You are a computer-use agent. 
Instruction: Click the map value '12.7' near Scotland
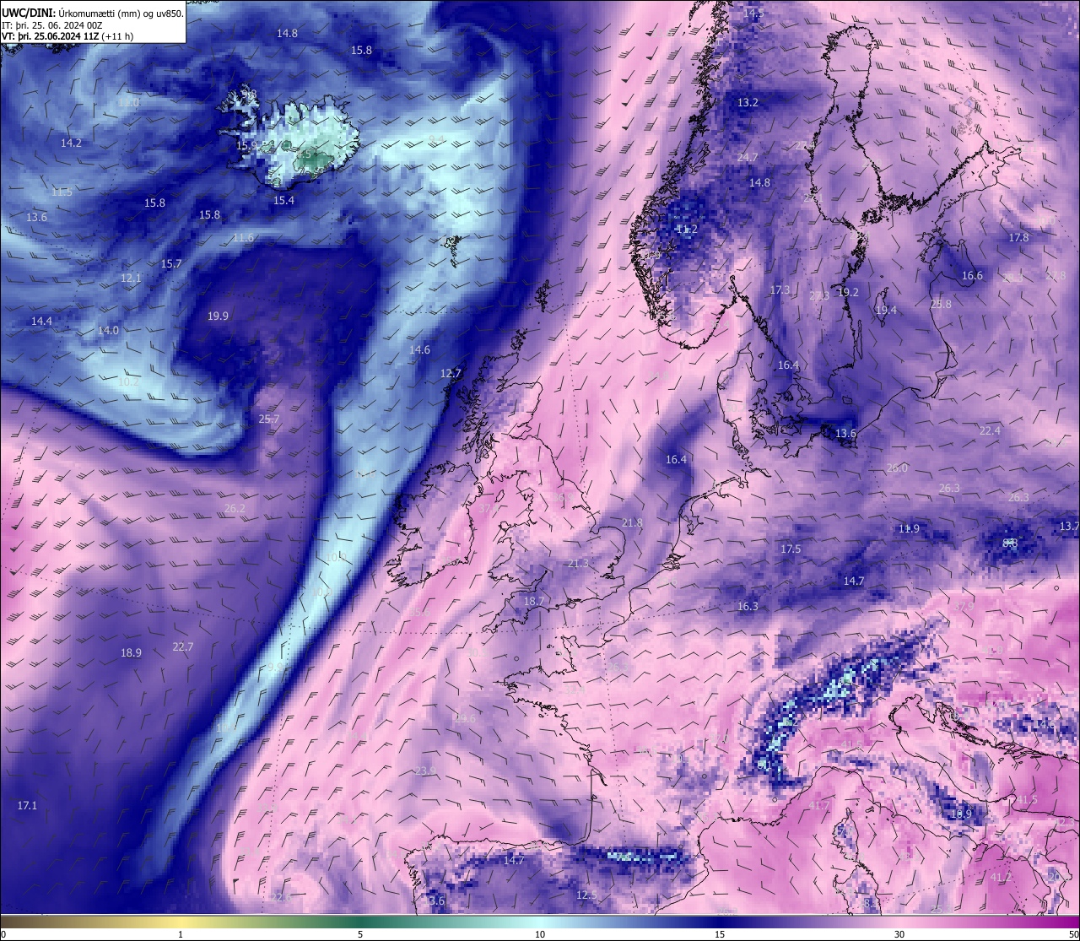click(x=451, y=373)
